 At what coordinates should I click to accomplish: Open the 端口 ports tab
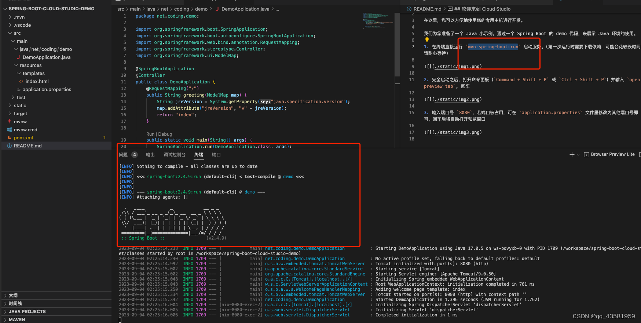point(216,155)
